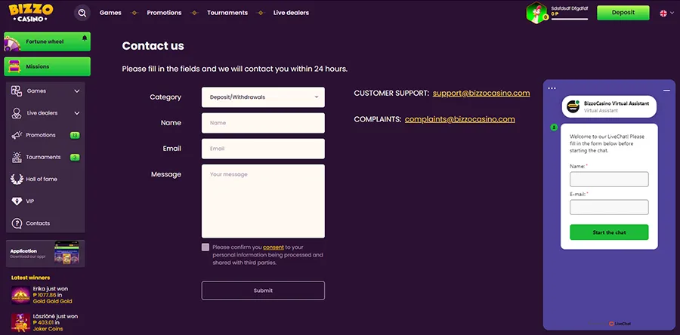This screenshot has width=680, height=335.
Task: Click the Tournaments trophy icon
Action: click(17, 157)
